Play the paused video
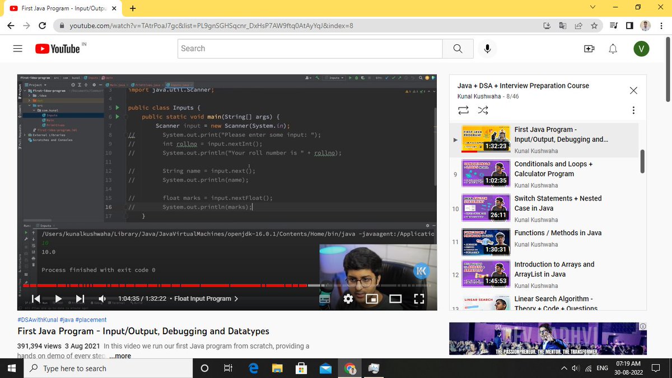This screenshot has width=672, height=378. click(58, 298)
